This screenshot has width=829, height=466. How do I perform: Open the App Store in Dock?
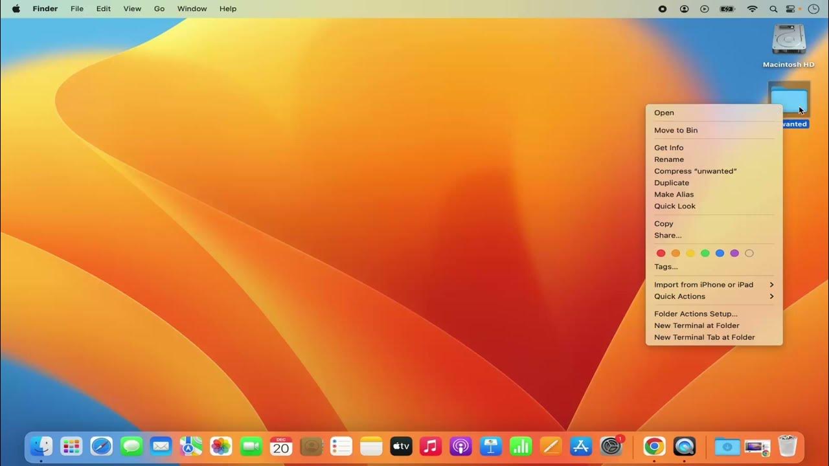click(581, 446)
